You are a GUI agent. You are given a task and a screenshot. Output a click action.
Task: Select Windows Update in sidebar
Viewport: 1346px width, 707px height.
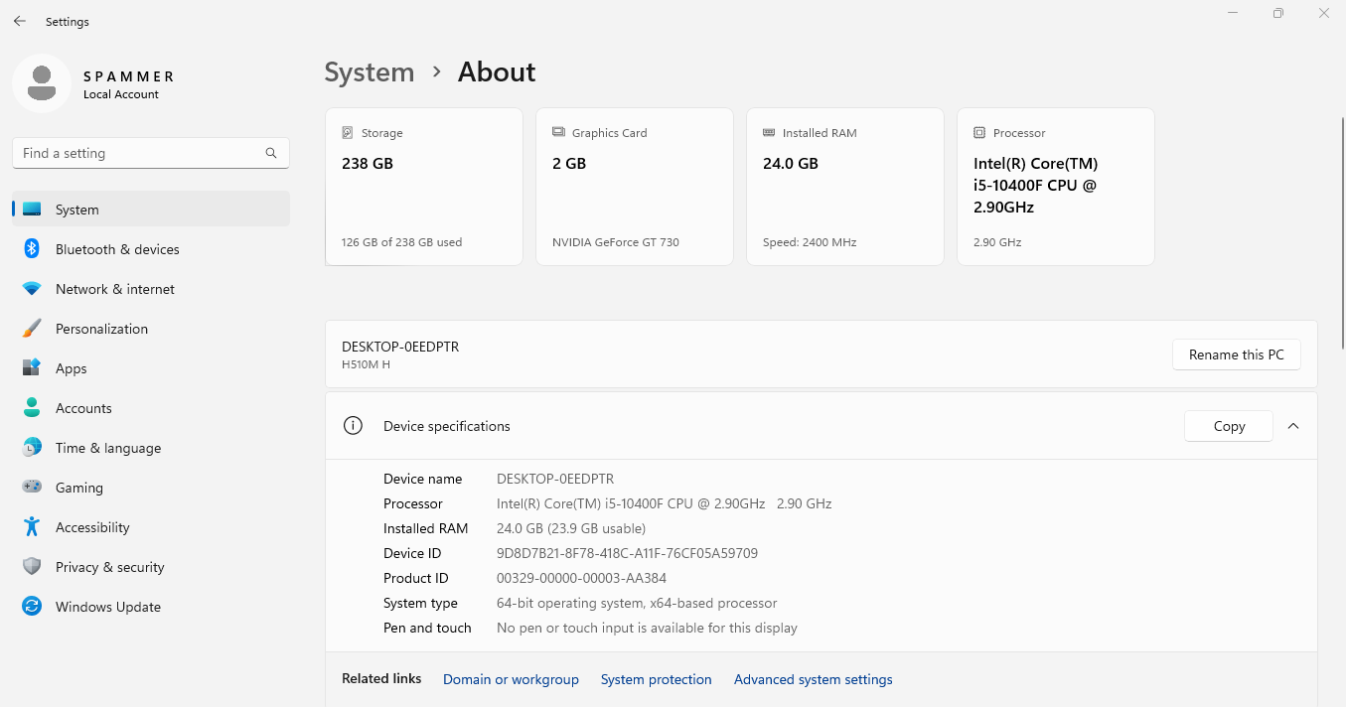pyautogui.click(x=151, y=607)
